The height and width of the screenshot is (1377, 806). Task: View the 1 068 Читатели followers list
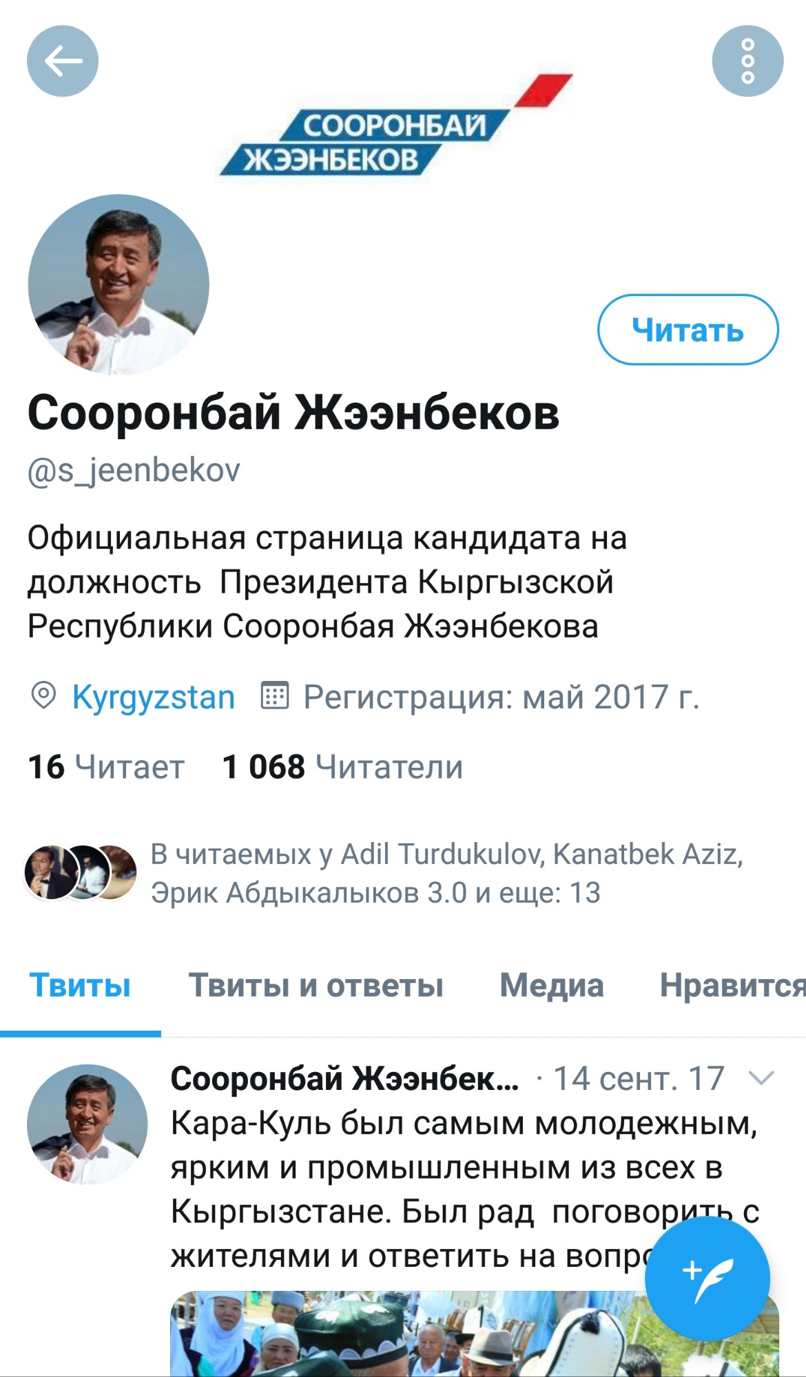click(x=342, y=767)
